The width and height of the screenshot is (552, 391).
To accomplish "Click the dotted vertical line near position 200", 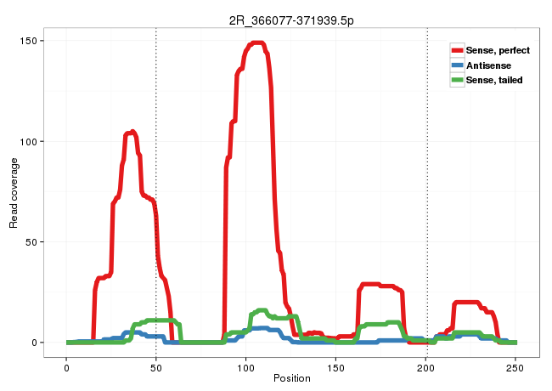I will (x=427, y=170).
